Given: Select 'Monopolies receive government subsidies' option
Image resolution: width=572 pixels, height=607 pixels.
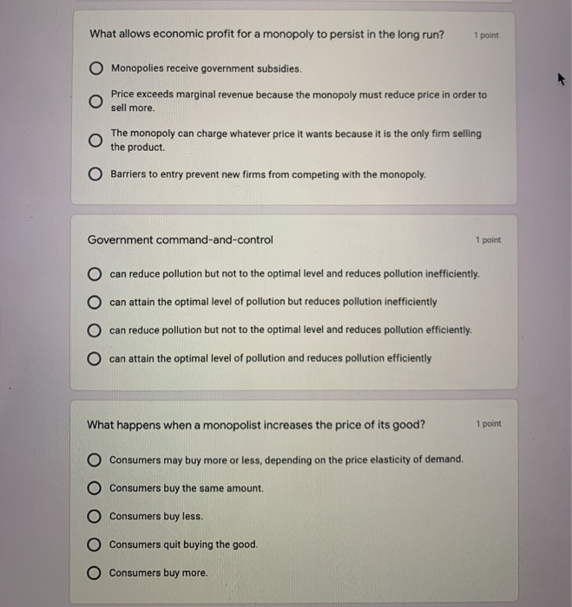Looking at the screenshot, I should [x=96, y=69].
